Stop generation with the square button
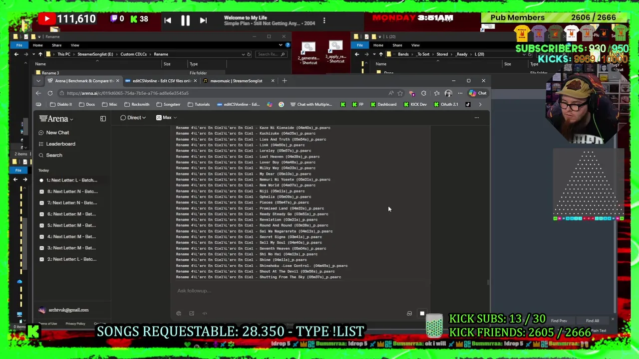 coord(422,314)
